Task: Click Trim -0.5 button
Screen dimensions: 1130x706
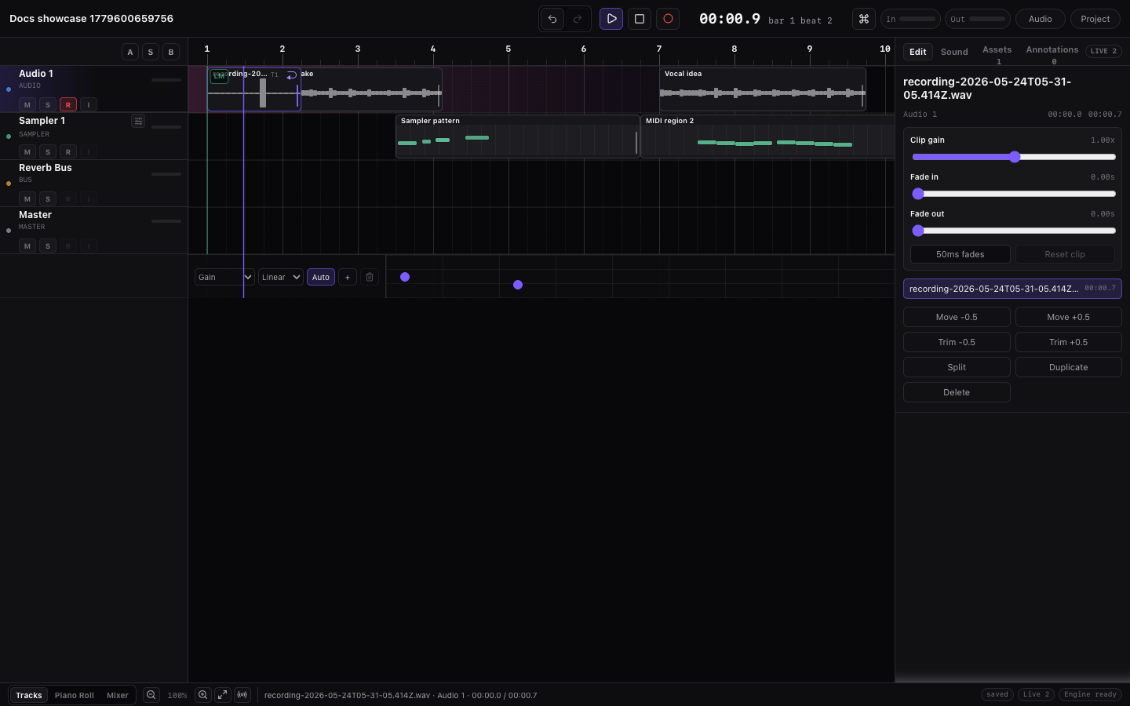Action: pyautogui.click(x=957, y=342)
